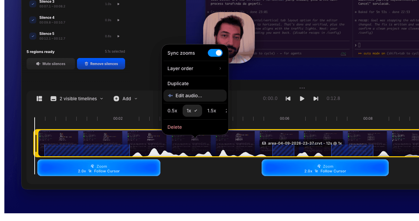The width and height of the screenshot is (419, 221).
Task: Click the 00:06 mark on the ruler
Action: pyautogui.click(x=284, y=119)
